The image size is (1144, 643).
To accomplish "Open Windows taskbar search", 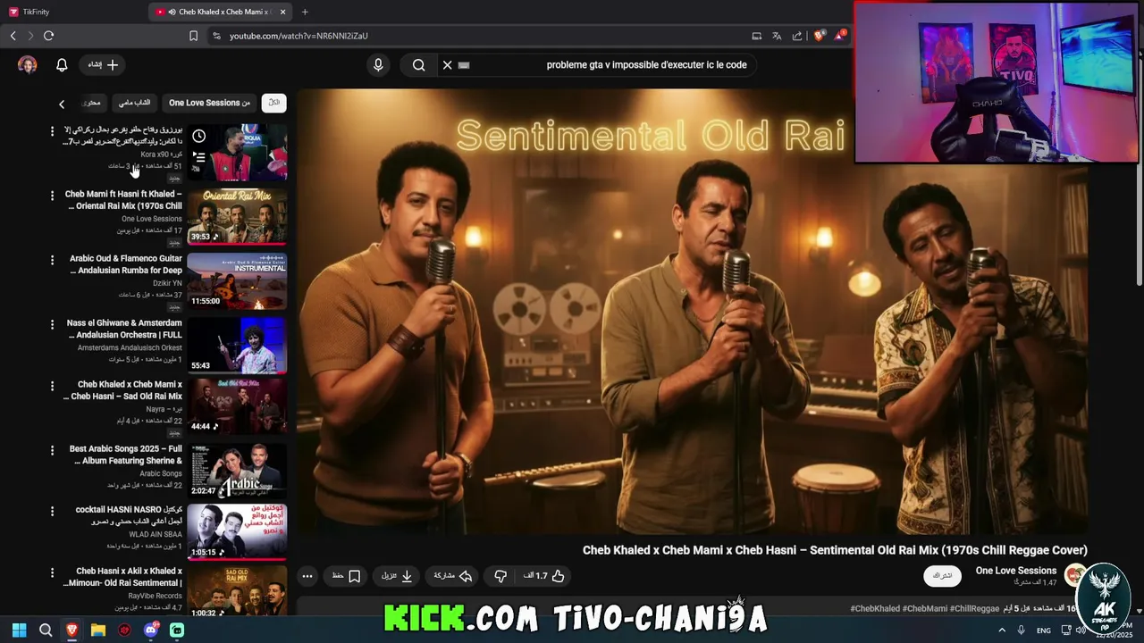I will click(x=46, y=630).
